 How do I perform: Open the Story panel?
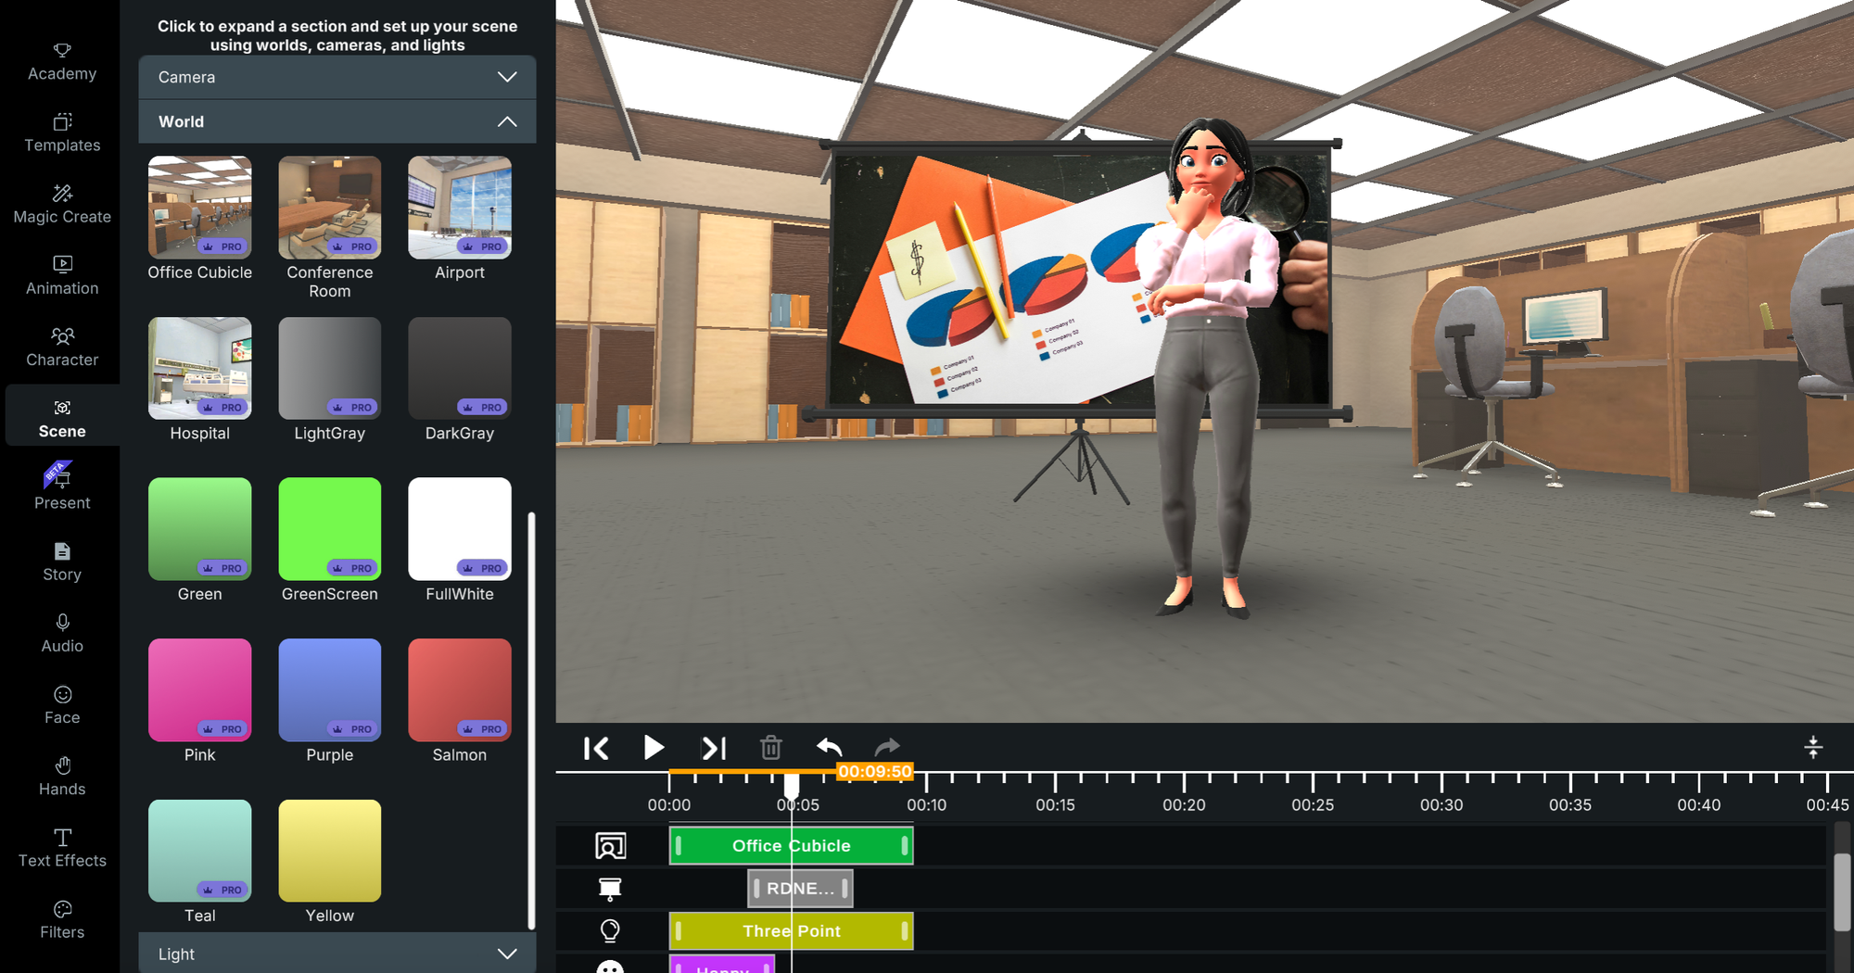point(61,562)
